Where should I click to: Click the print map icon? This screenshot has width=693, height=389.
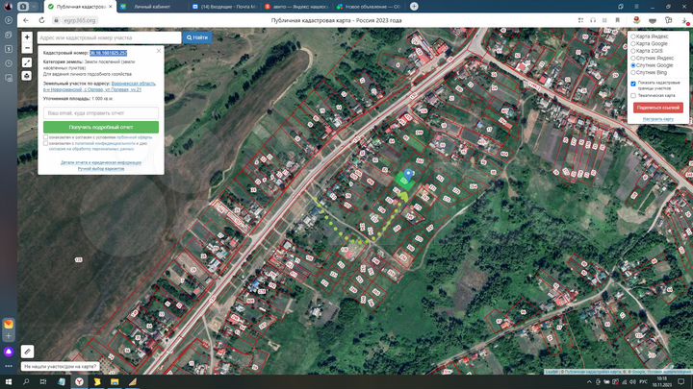[27, 75]
